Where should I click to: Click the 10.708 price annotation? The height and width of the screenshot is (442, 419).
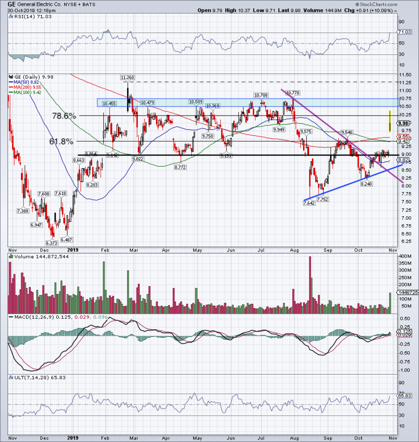tap(261, 95)
